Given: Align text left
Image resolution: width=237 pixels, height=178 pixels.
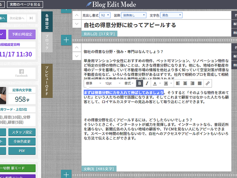Looking at the screenshot, I should pyautogui.click(x=178, y=83).
